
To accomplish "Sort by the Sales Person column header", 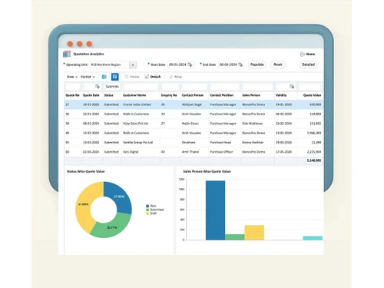I will [x=251, y=95].
